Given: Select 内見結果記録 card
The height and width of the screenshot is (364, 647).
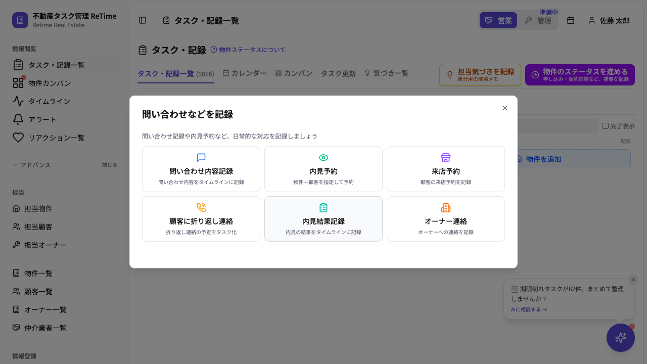Looking at the screenshot, I should 323,219.
